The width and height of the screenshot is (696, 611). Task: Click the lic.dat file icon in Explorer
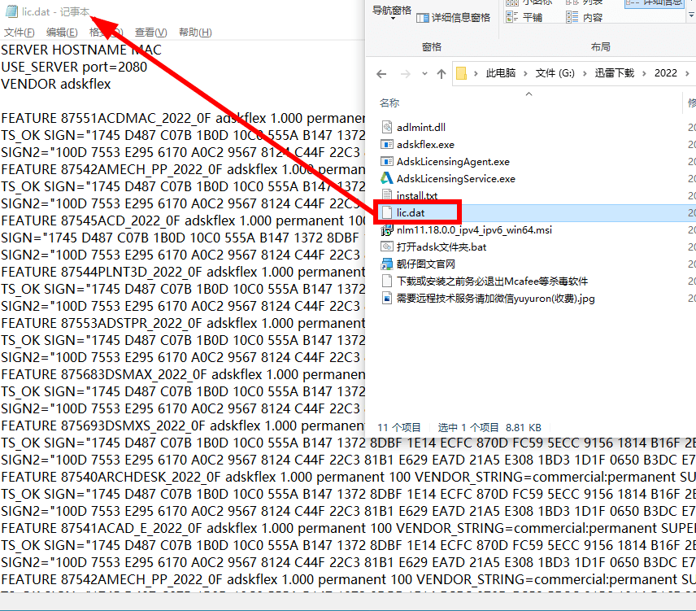pyautogui.click(x=387, y=212)
